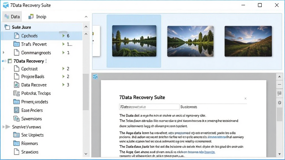Click the tree panel scroll up arrow

coord(86,34)
